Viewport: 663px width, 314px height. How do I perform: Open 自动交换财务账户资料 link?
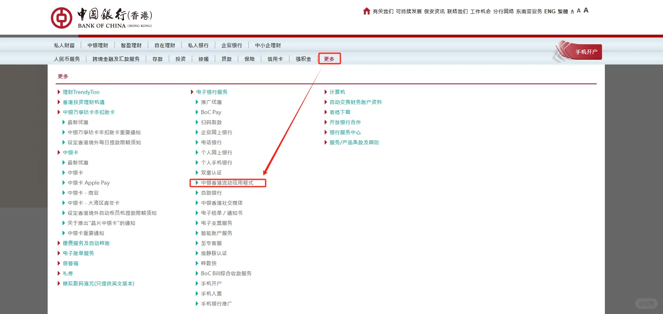[356, 102]
